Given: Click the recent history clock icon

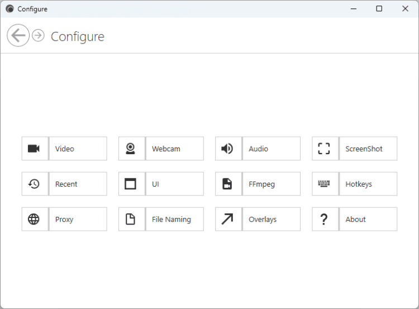Looking at the screenshot, I should [x=34, y=184].
